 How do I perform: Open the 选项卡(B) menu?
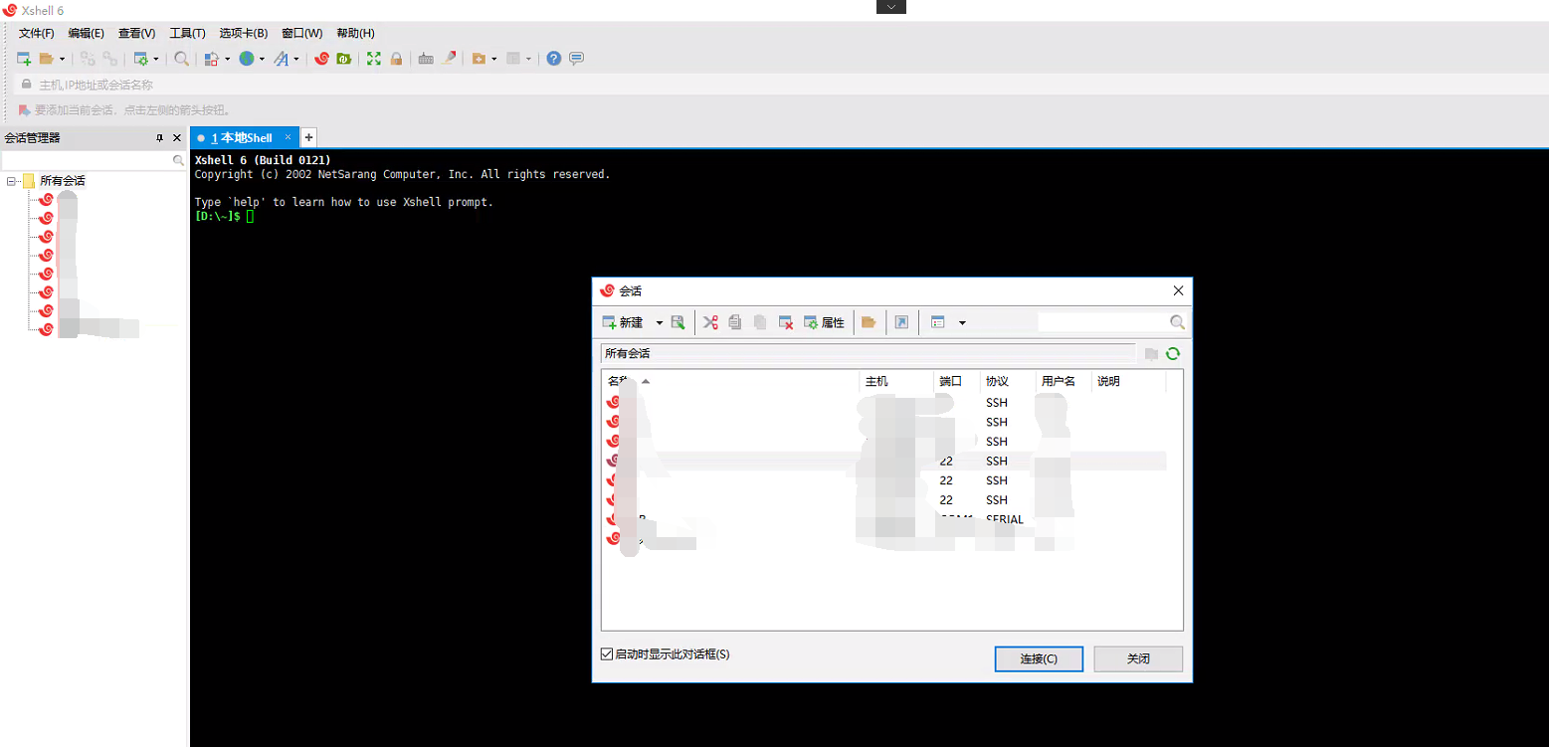[x=244, y=33]
